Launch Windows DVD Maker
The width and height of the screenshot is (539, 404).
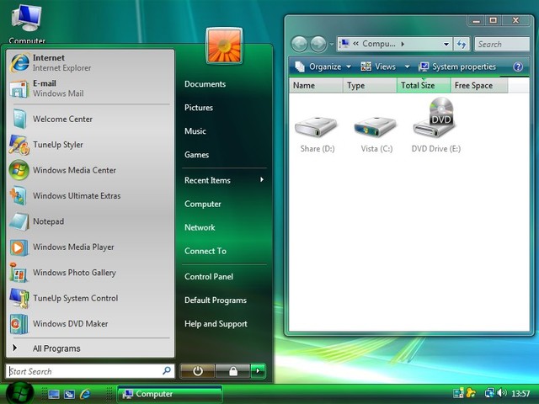90,323
